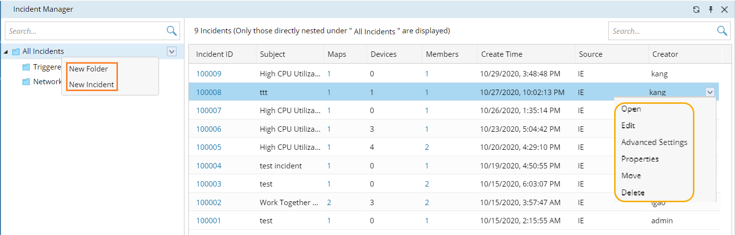735x235 pixels.
Task: Click the left folder search magnifier icon
Action: pos(171,31)
